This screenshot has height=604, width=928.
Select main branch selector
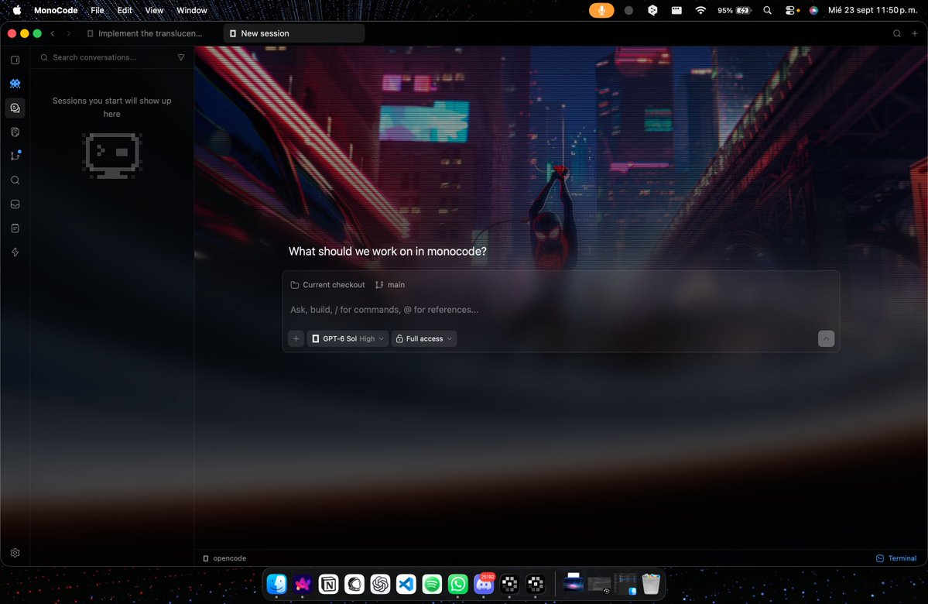(390, 285)
